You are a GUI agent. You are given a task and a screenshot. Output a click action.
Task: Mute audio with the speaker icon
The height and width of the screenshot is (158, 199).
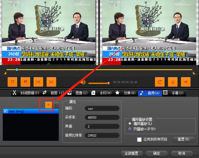[x=83, y=82]
